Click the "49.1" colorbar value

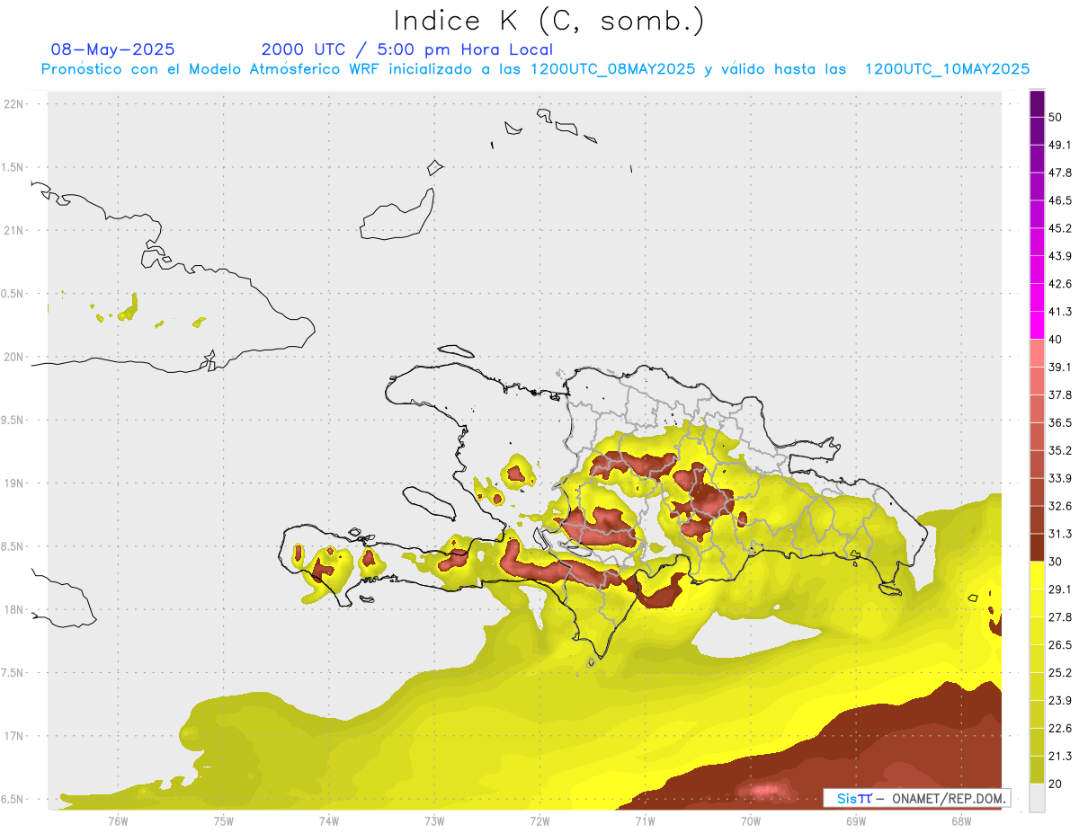[x=1060, y=146]
